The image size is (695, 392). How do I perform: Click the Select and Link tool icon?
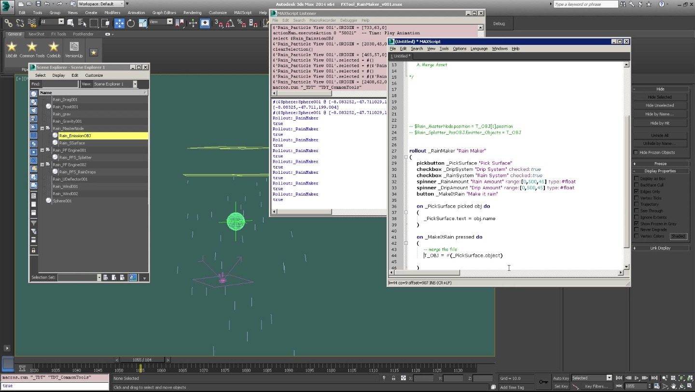click(8, 23)
